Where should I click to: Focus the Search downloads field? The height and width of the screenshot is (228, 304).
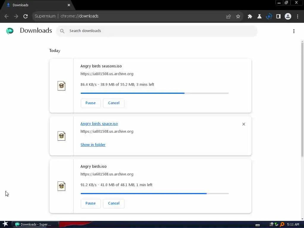tap(157, 31)
